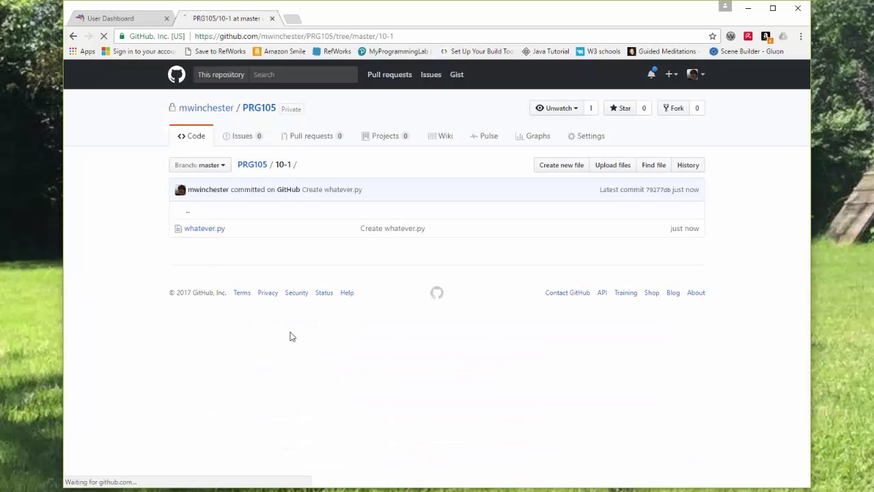Open the latest commit hash 79277db
The height and width of the screenshot is (492, 874).
[658, 190]
